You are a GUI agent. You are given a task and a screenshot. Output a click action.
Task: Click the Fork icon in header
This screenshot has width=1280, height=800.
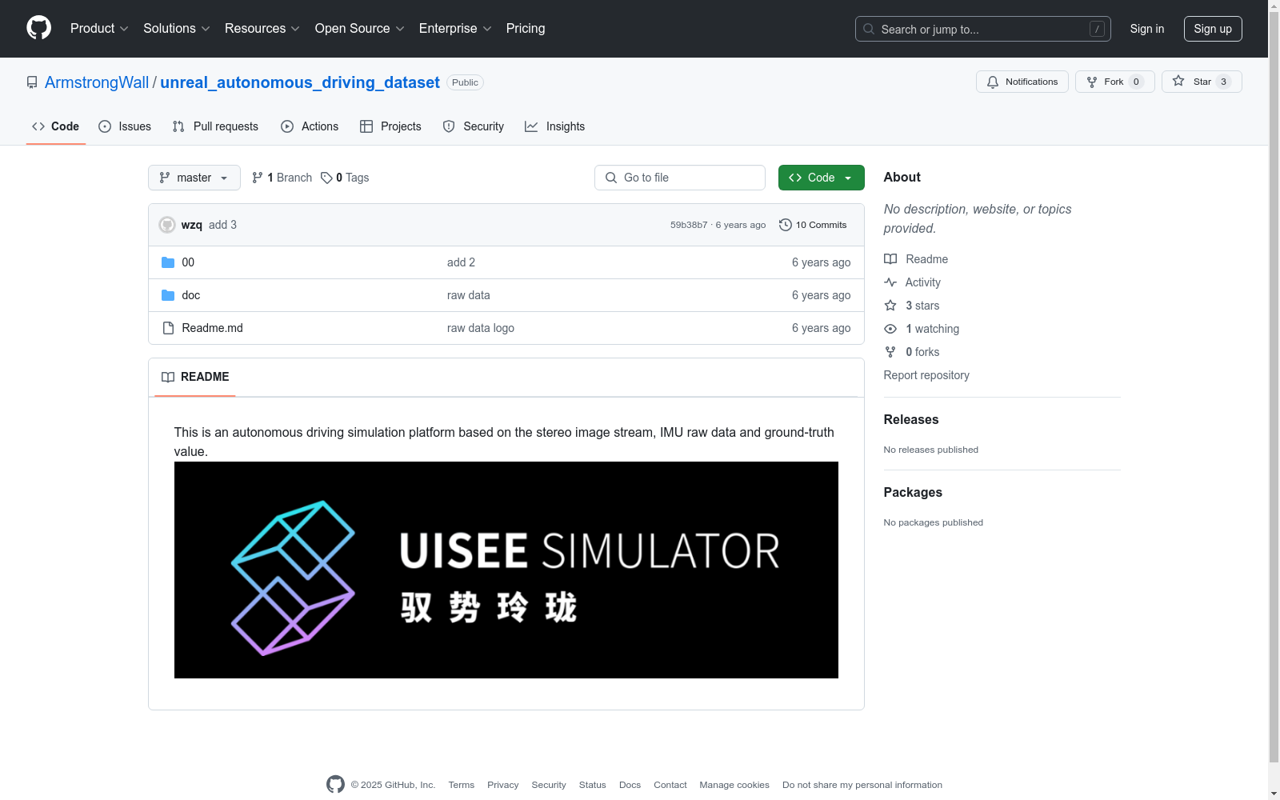pyautogui.click(x=1092, y=82)
